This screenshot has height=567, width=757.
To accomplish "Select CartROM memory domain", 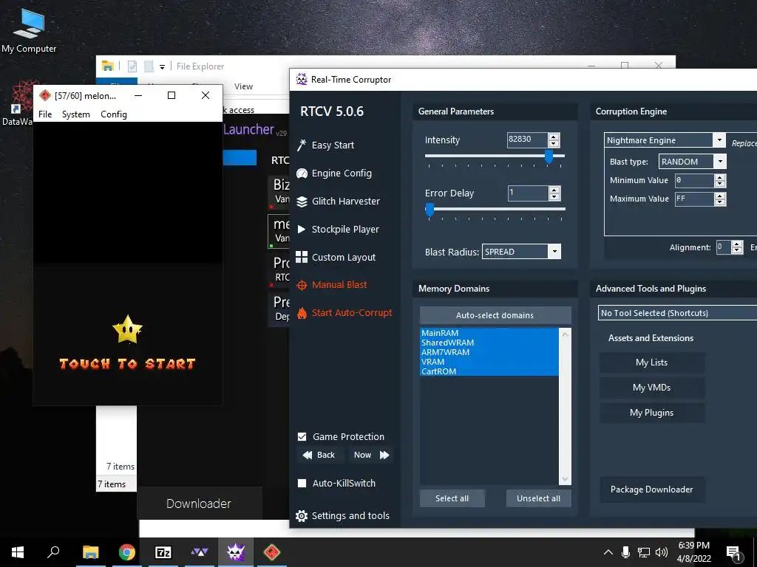I will click(x=489, y=371).
